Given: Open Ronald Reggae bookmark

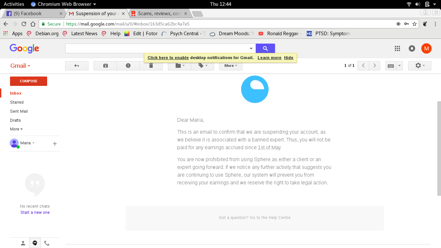Looking at the screenshot, I should click(280, 34).
